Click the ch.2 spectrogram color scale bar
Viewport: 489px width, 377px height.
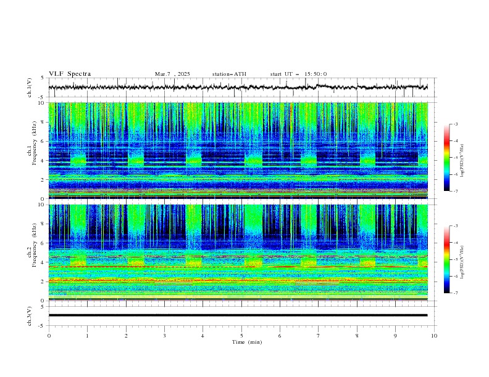(x=446, y=259)
